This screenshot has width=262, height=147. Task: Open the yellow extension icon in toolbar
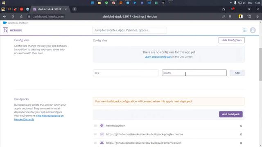pos(240,16)
